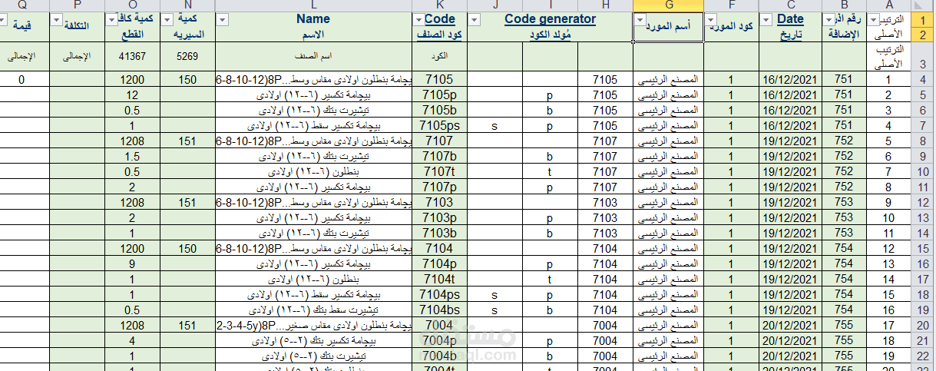Open the filter dropdown for Code column
The height and width of the screenshot is (371, 936).
click(x=418, y=20)
